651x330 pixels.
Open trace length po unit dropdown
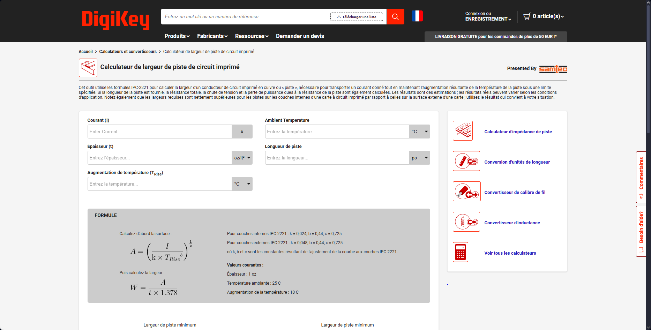pos(420,158)
